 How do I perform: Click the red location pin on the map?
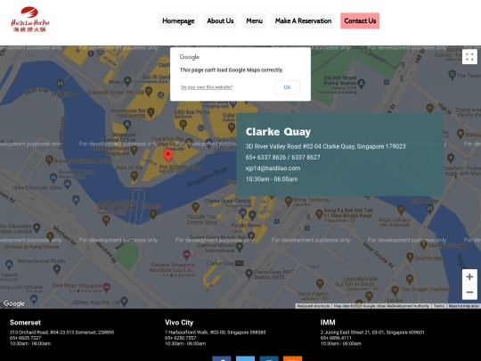tap(167, 155)
